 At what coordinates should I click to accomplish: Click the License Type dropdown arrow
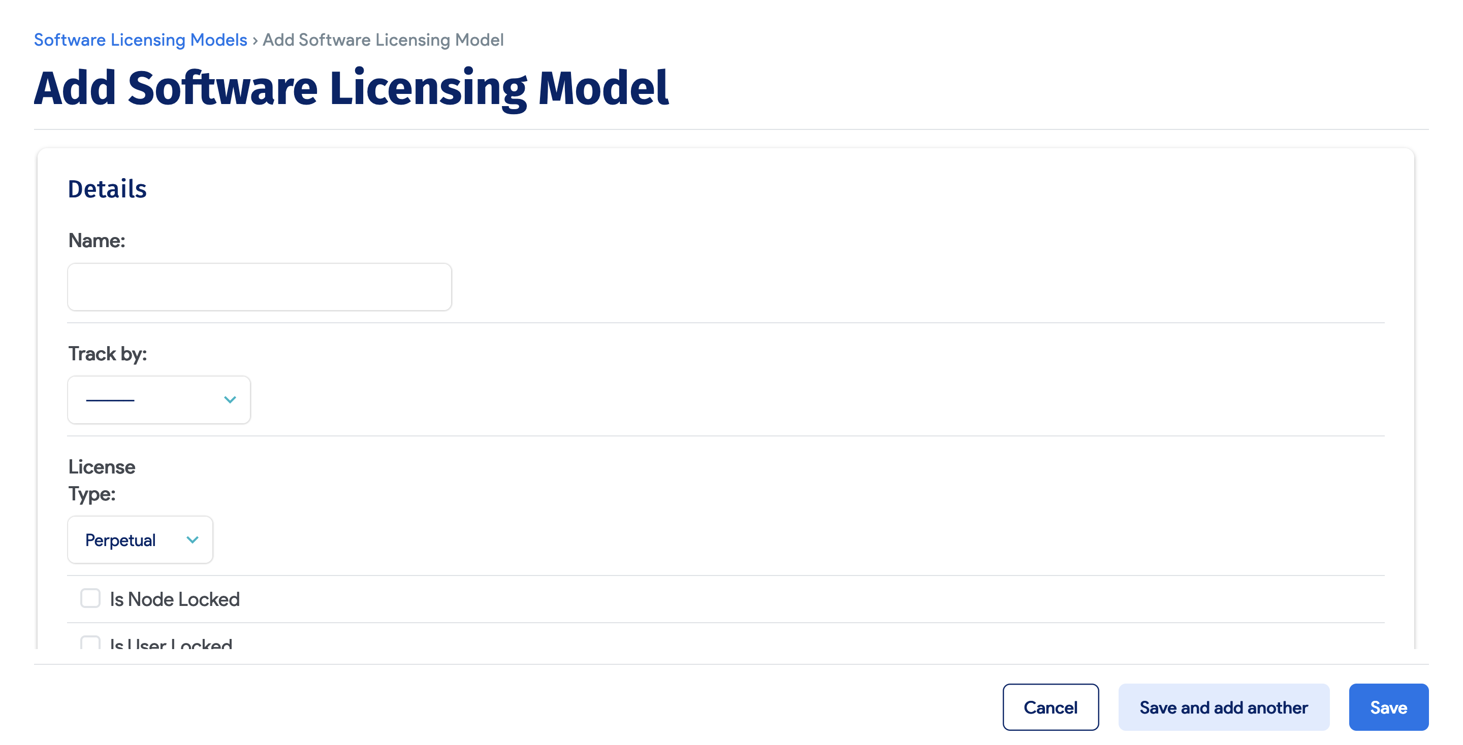192,539
